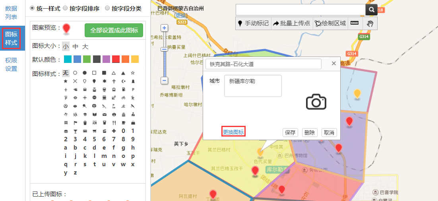Set icon size to 小
The height and width of the screenshot is (201, 438).
[66, 46]
